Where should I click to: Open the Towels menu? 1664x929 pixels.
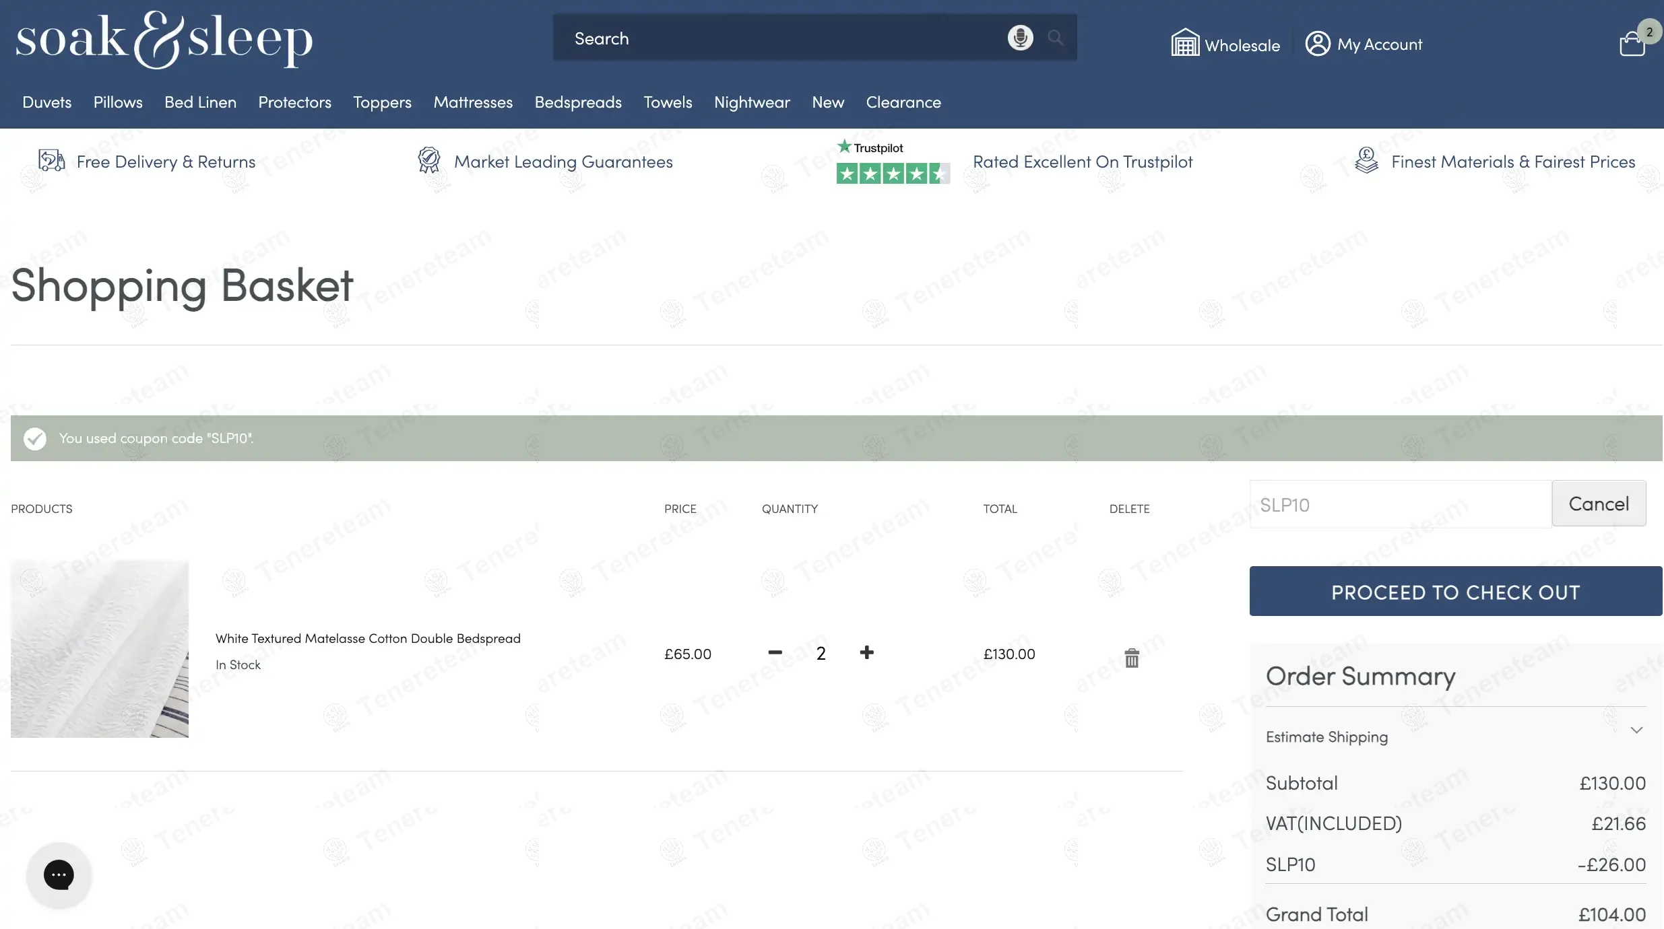668,102
